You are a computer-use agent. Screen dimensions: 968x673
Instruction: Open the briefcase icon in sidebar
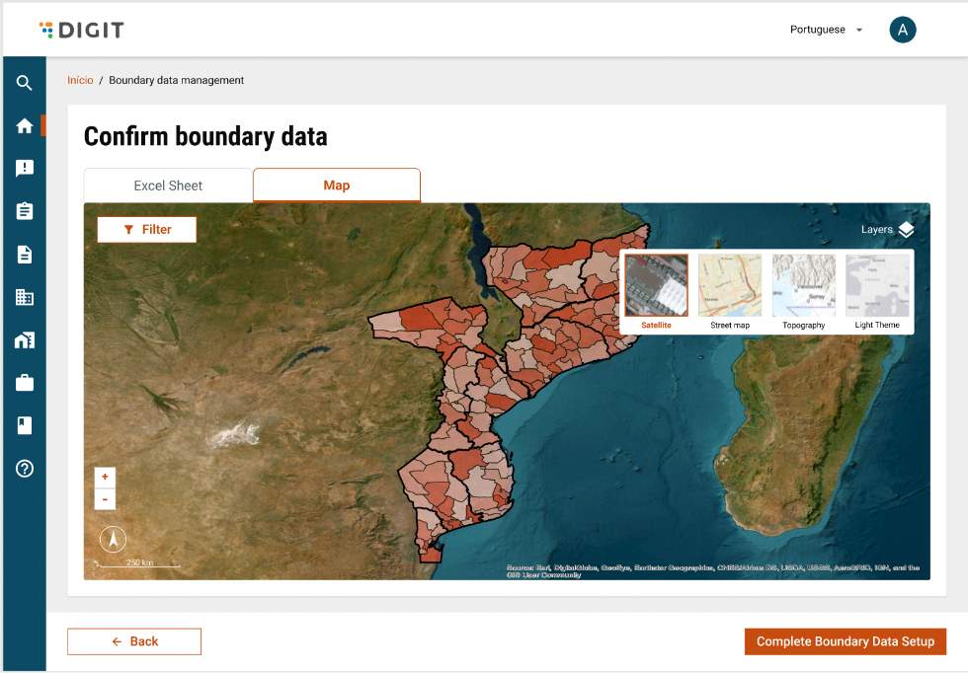point(25,383)
